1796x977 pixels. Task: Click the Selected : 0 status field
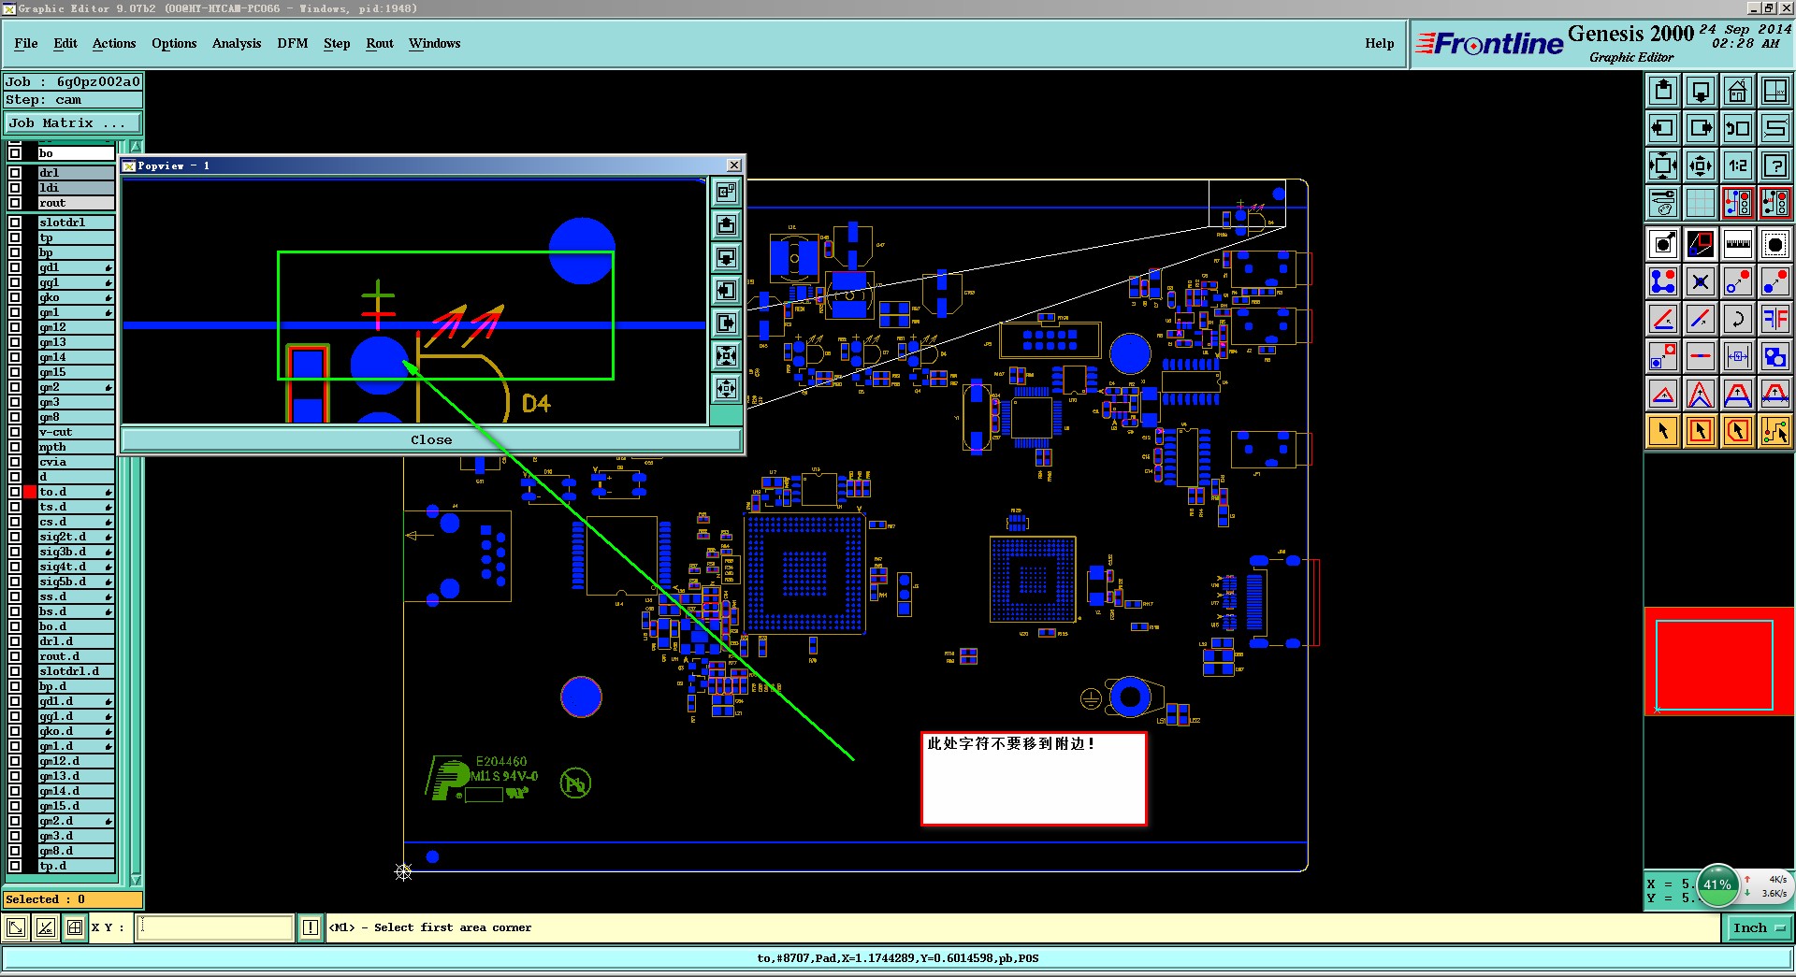73,899
